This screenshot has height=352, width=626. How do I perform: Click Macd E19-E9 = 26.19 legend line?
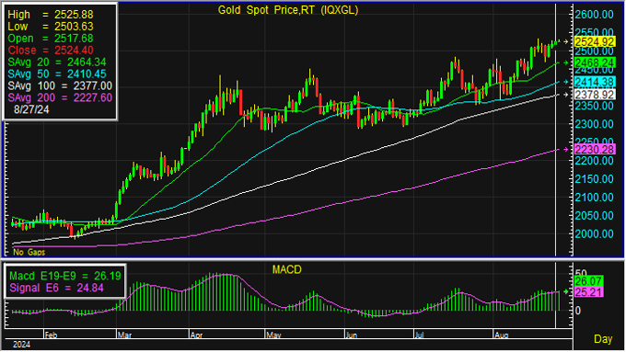[x=65, y=277]
